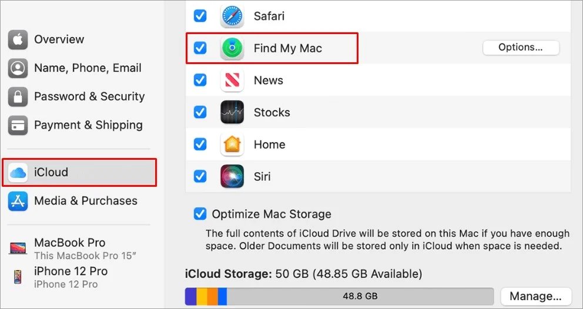Click the Password & Security lock icon
This screenshot has width=583, height=309.
click(x=18, y=97)
